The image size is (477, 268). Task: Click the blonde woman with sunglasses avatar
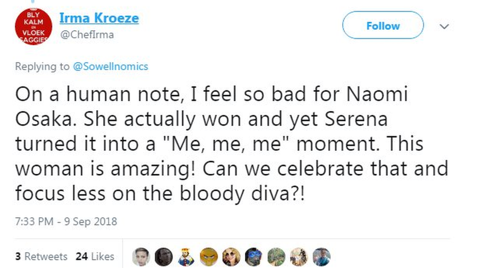pyautogui.click(x=231, y=257)
